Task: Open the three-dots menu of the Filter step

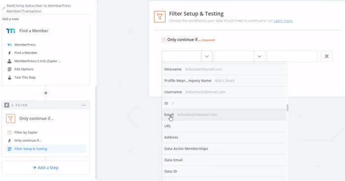Action: click(x=84, y=105)
